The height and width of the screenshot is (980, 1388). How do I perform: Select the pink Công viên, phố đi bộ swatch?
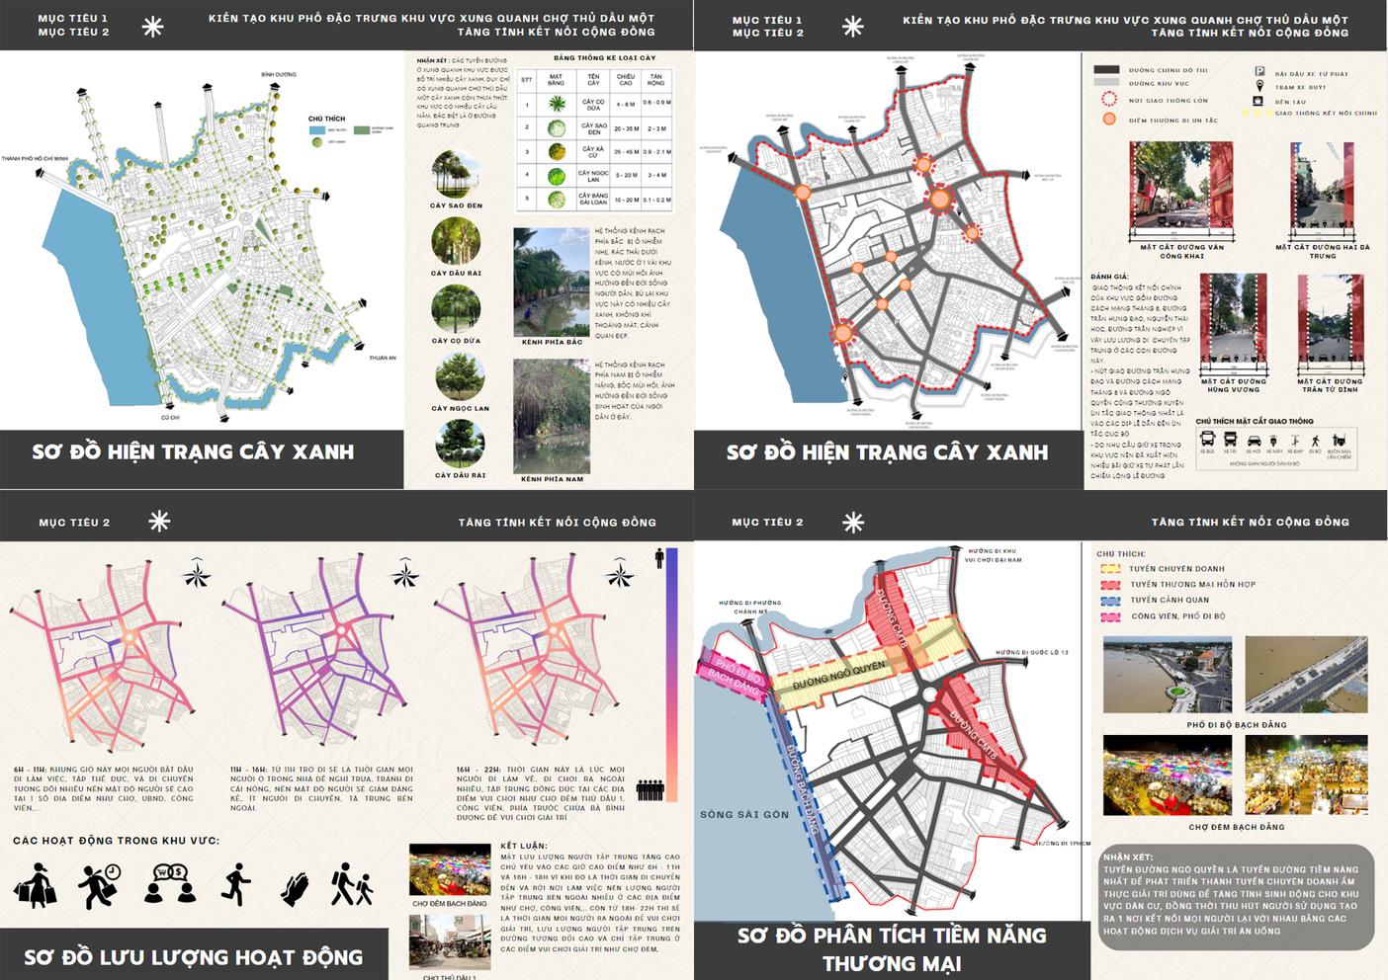(1109, 616)
